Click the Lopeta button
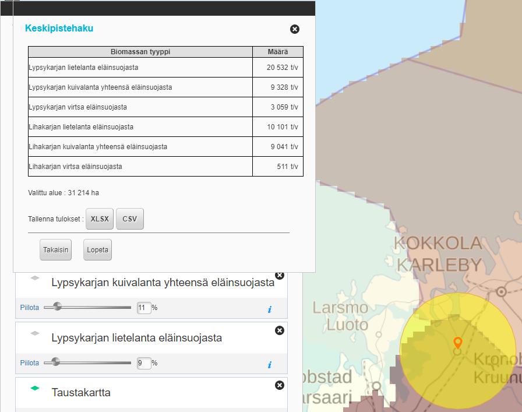522x412 pixels. click(x=97, y=249)
